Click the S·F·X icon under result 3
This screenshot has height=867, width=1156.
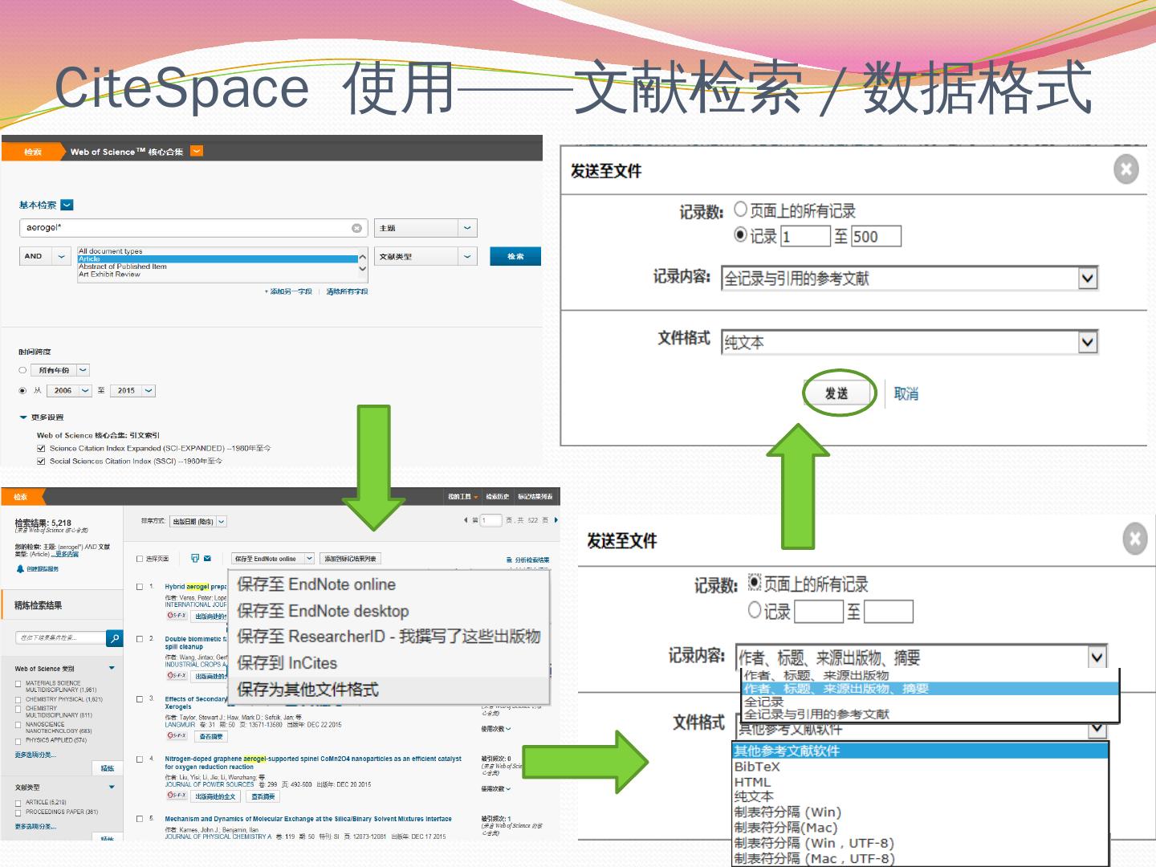coord(177,735)
